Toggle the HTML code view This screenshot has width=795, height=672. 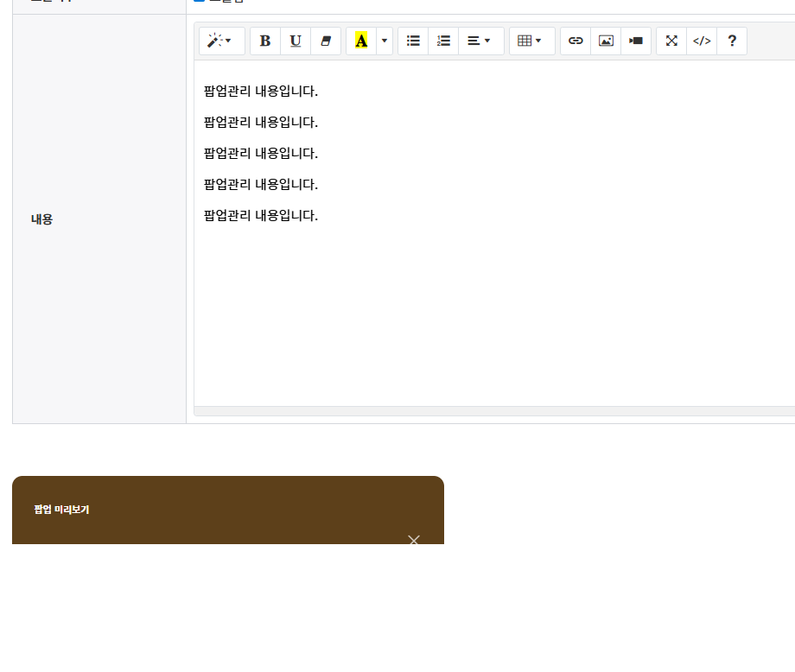(x=702, y=41)
